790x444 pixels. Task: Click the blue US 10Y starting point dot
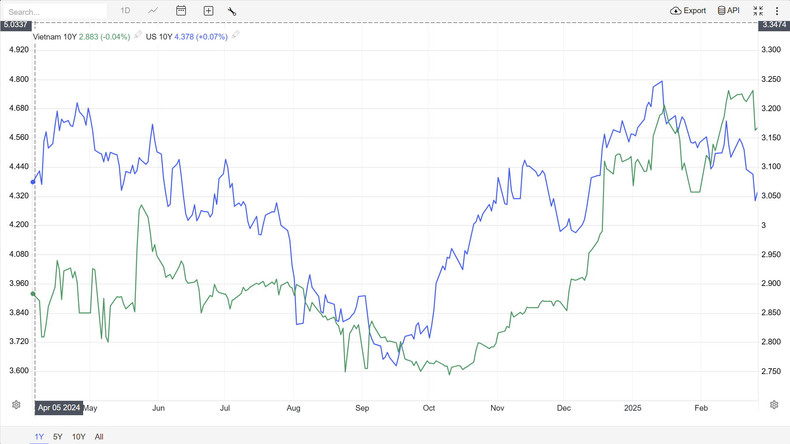[33, 182]
